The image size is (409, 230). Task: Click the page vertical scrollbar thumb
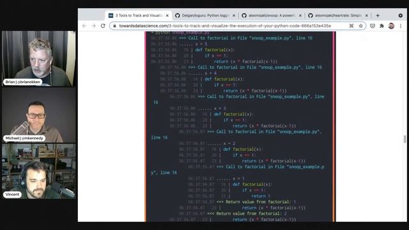405,139
